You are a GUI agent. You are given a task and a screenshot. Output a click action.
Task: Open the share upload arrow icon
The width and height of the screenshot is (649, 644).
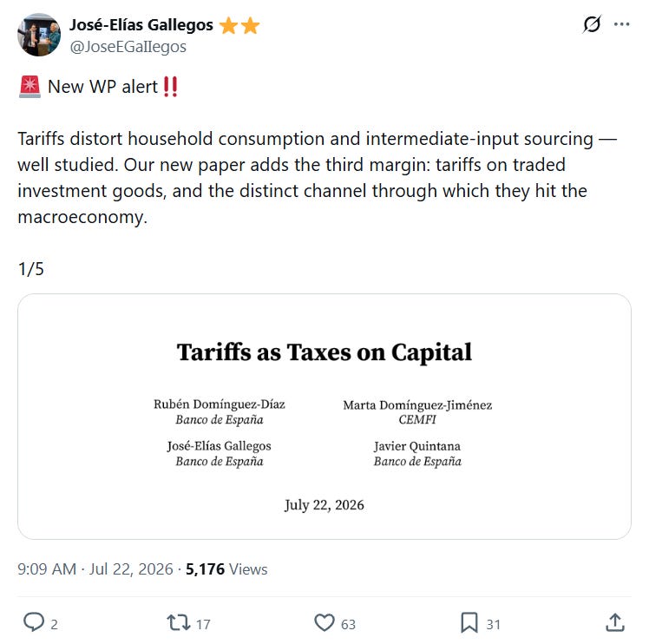click(x=615, y=622)
